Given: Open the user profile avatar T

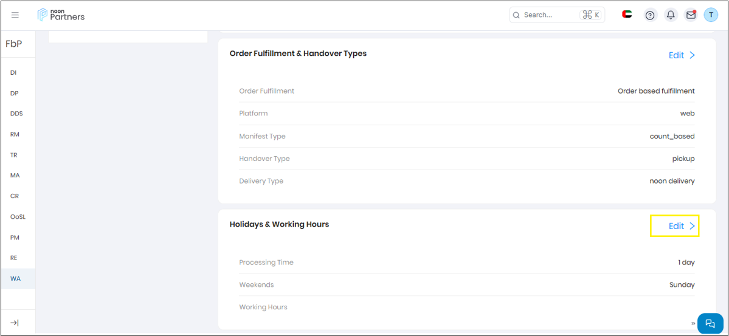Looking at the screenshot, I should (711, 15).
